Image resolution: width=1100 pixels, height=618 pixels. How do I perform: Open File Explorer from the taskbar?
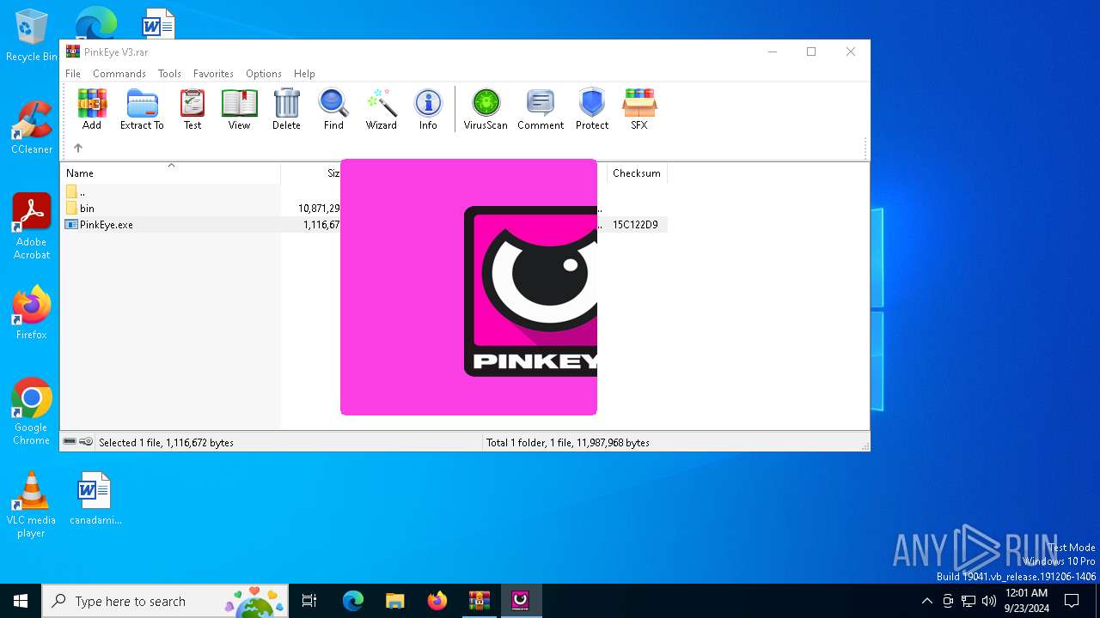[394, 601]
